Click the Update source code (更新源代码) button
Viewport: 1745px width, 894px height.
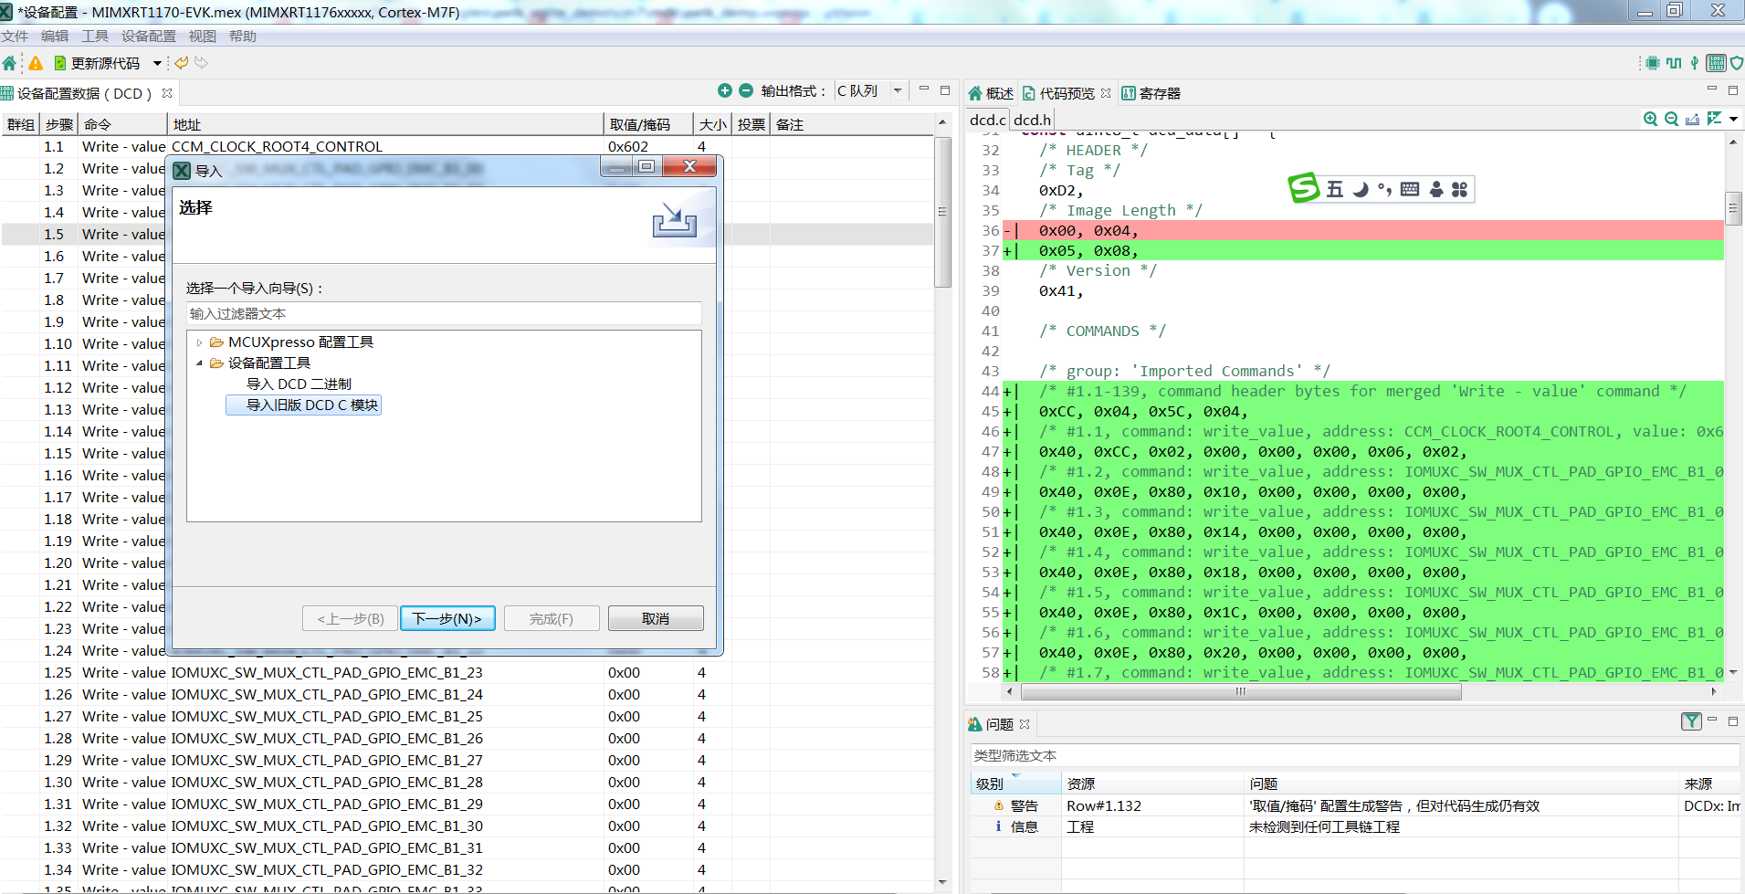click(97, 63)
